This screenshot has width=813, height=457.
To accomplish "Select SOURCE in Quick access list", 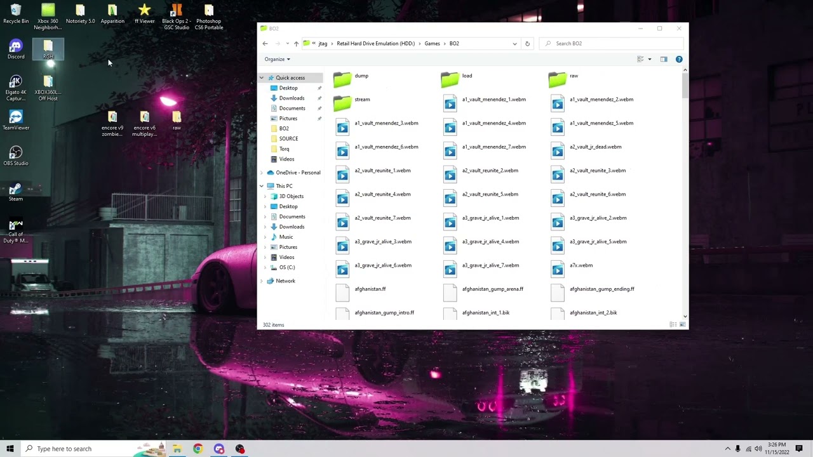I will [288, 138].
